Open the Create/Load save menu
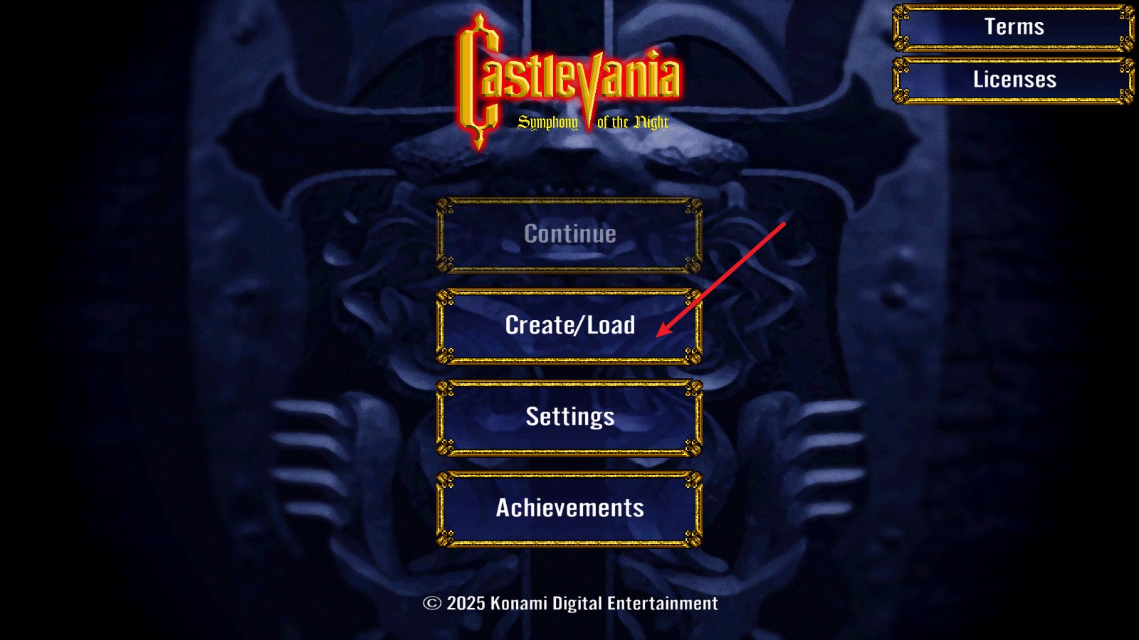 pos(569,326)
